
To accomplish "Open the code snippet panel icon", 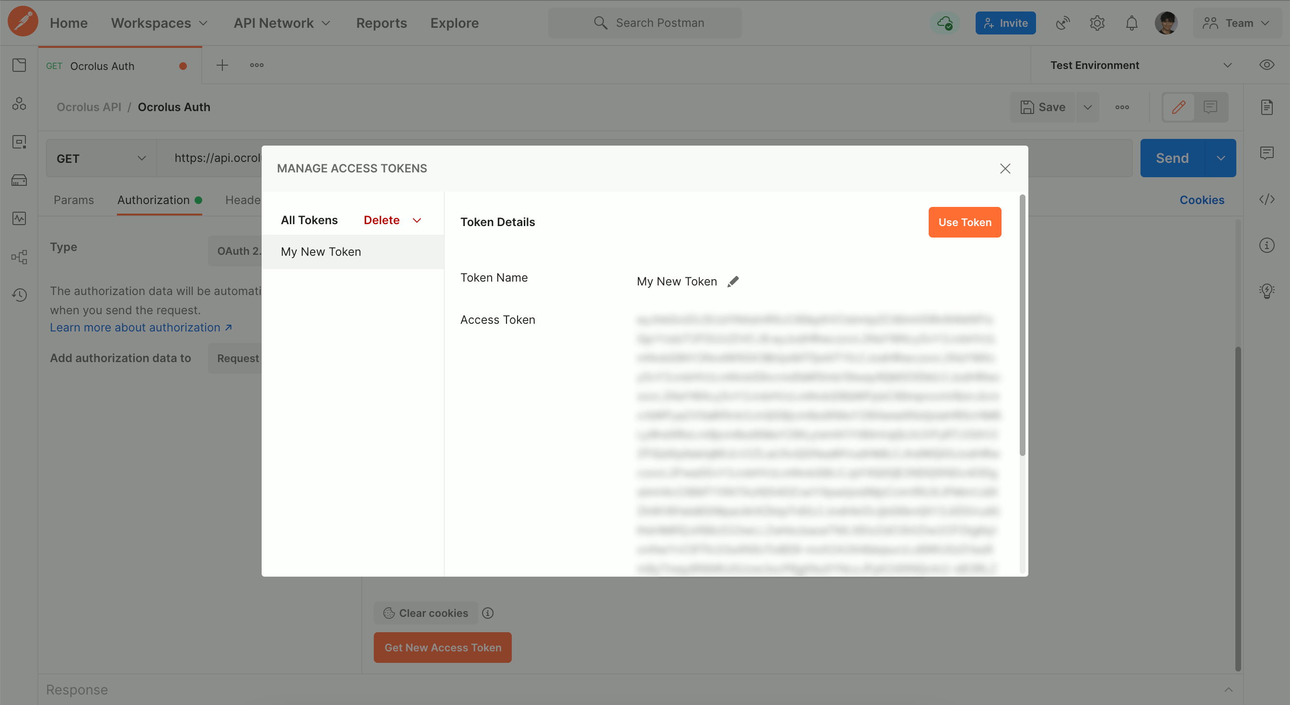I will [x=1267, y=199].
